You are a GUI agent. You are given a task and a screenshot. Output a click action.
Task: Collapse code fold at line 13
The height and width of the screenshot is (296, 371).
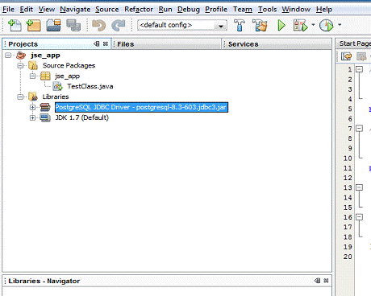tap(359, 187)
